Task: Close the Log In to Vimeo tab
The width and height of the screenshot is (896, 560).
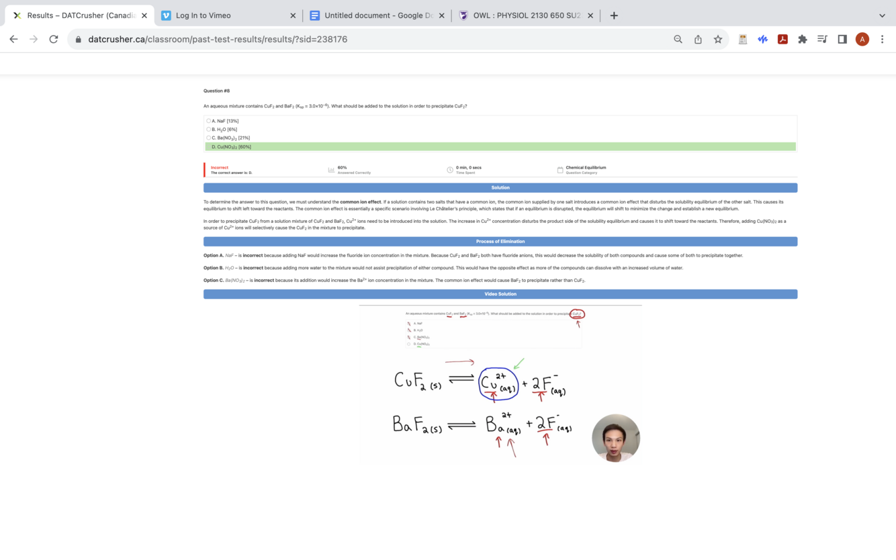Action: coord(293,15)
